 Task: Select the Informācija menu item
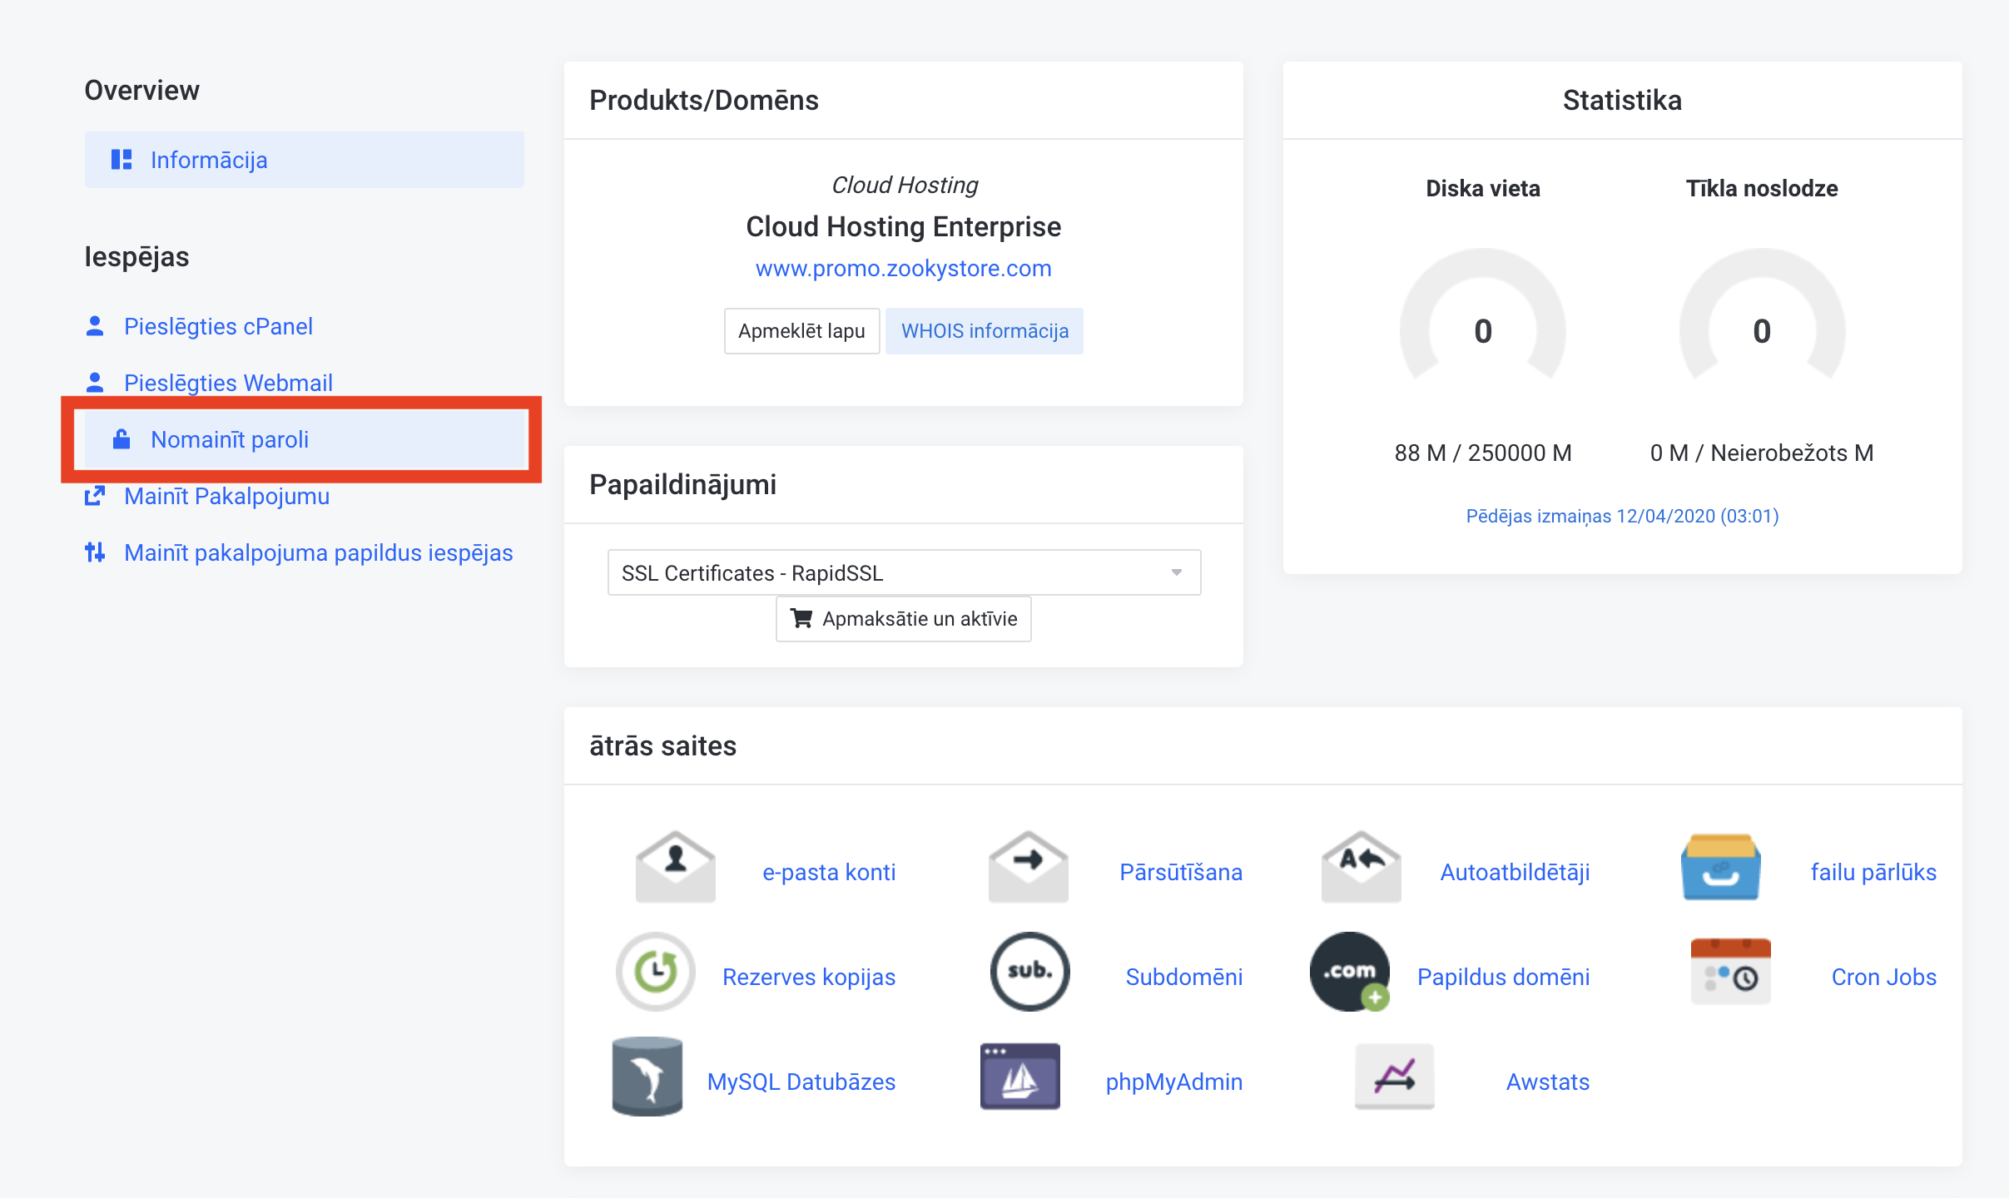tap(209, 160)
